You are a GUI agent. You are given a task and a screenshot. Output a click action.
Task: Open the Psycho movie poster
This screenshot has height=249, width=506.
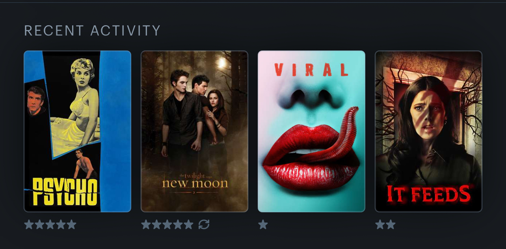coord(78,131)
